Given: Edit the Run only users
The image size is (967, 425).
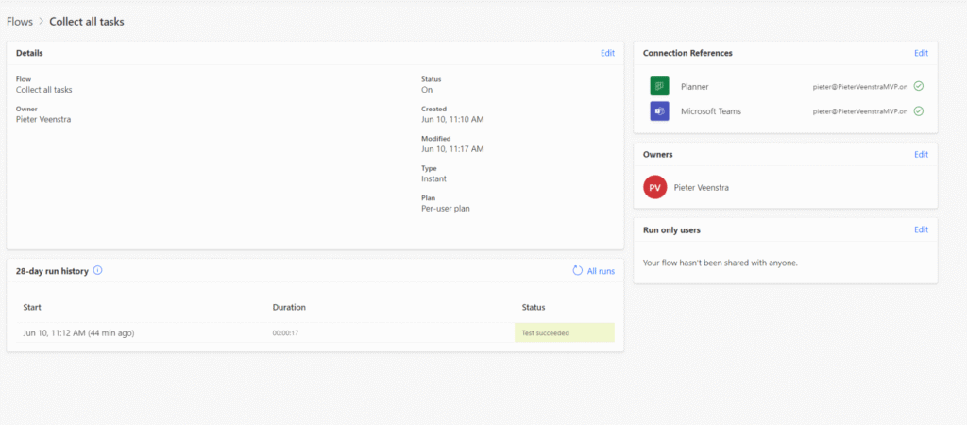Looking at the screenshot, I should [x=921, y=229].
